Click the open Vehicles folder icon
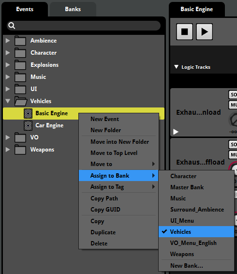237x274 pixels. pyautogui.click(x=21, y=101)
